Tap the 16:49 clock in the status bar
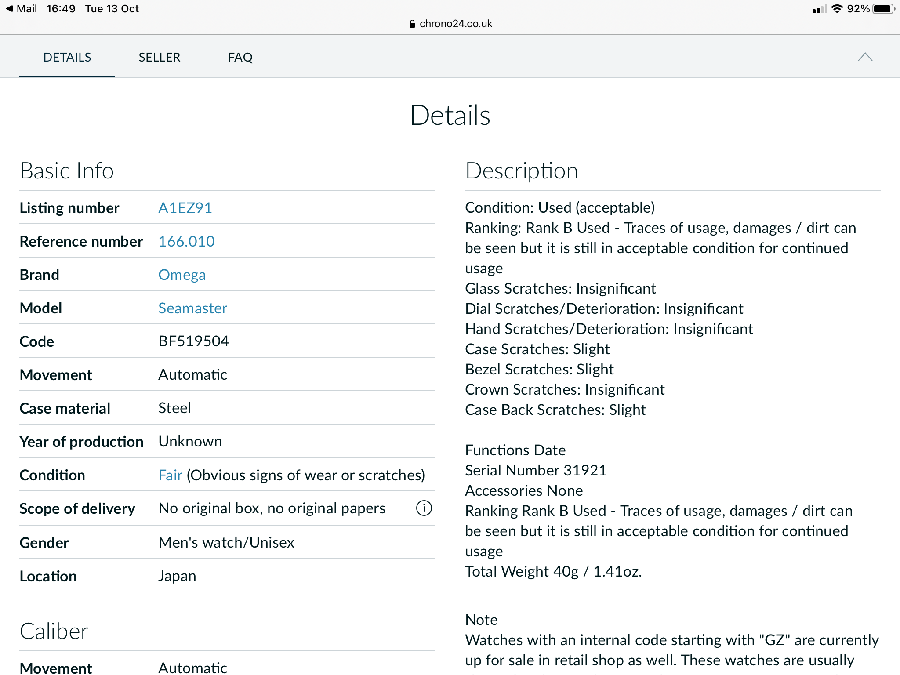The image size is (900, 675). pyautogui.click(x=61, y=9)
